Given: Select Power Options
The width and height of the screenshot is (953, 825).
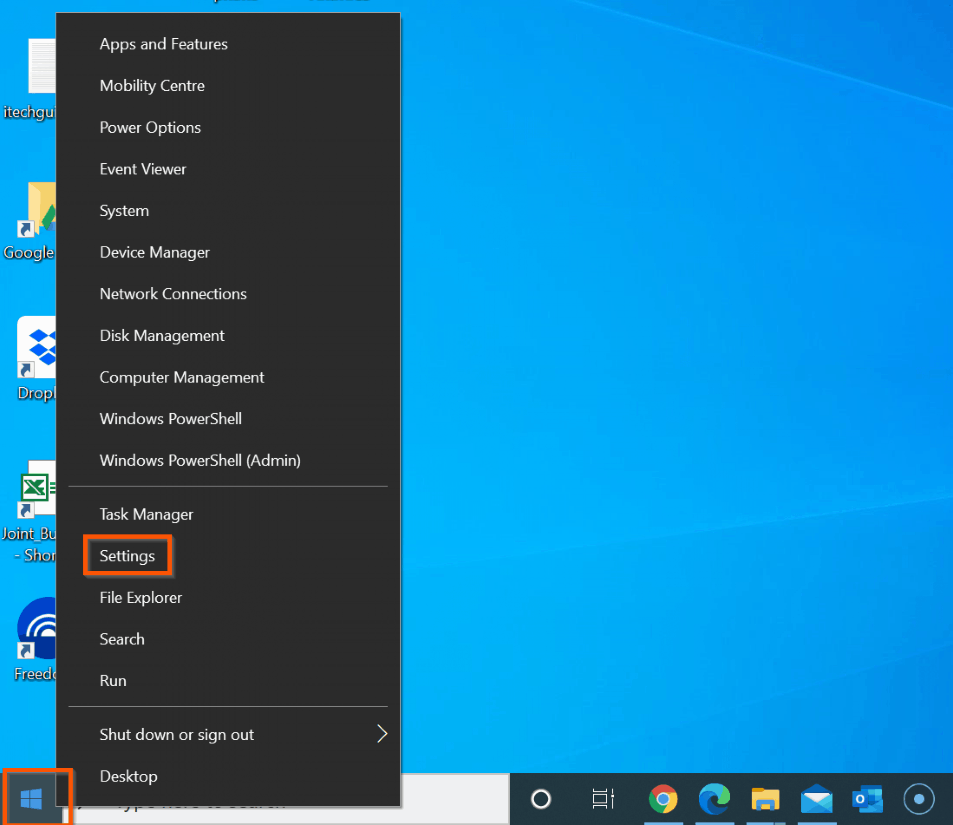Looking at the screenshot, I should coord(228,127).
